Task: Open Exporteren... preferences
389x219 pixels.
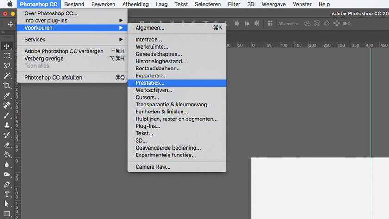Action: pyautogui.click(x=177, y=75)
